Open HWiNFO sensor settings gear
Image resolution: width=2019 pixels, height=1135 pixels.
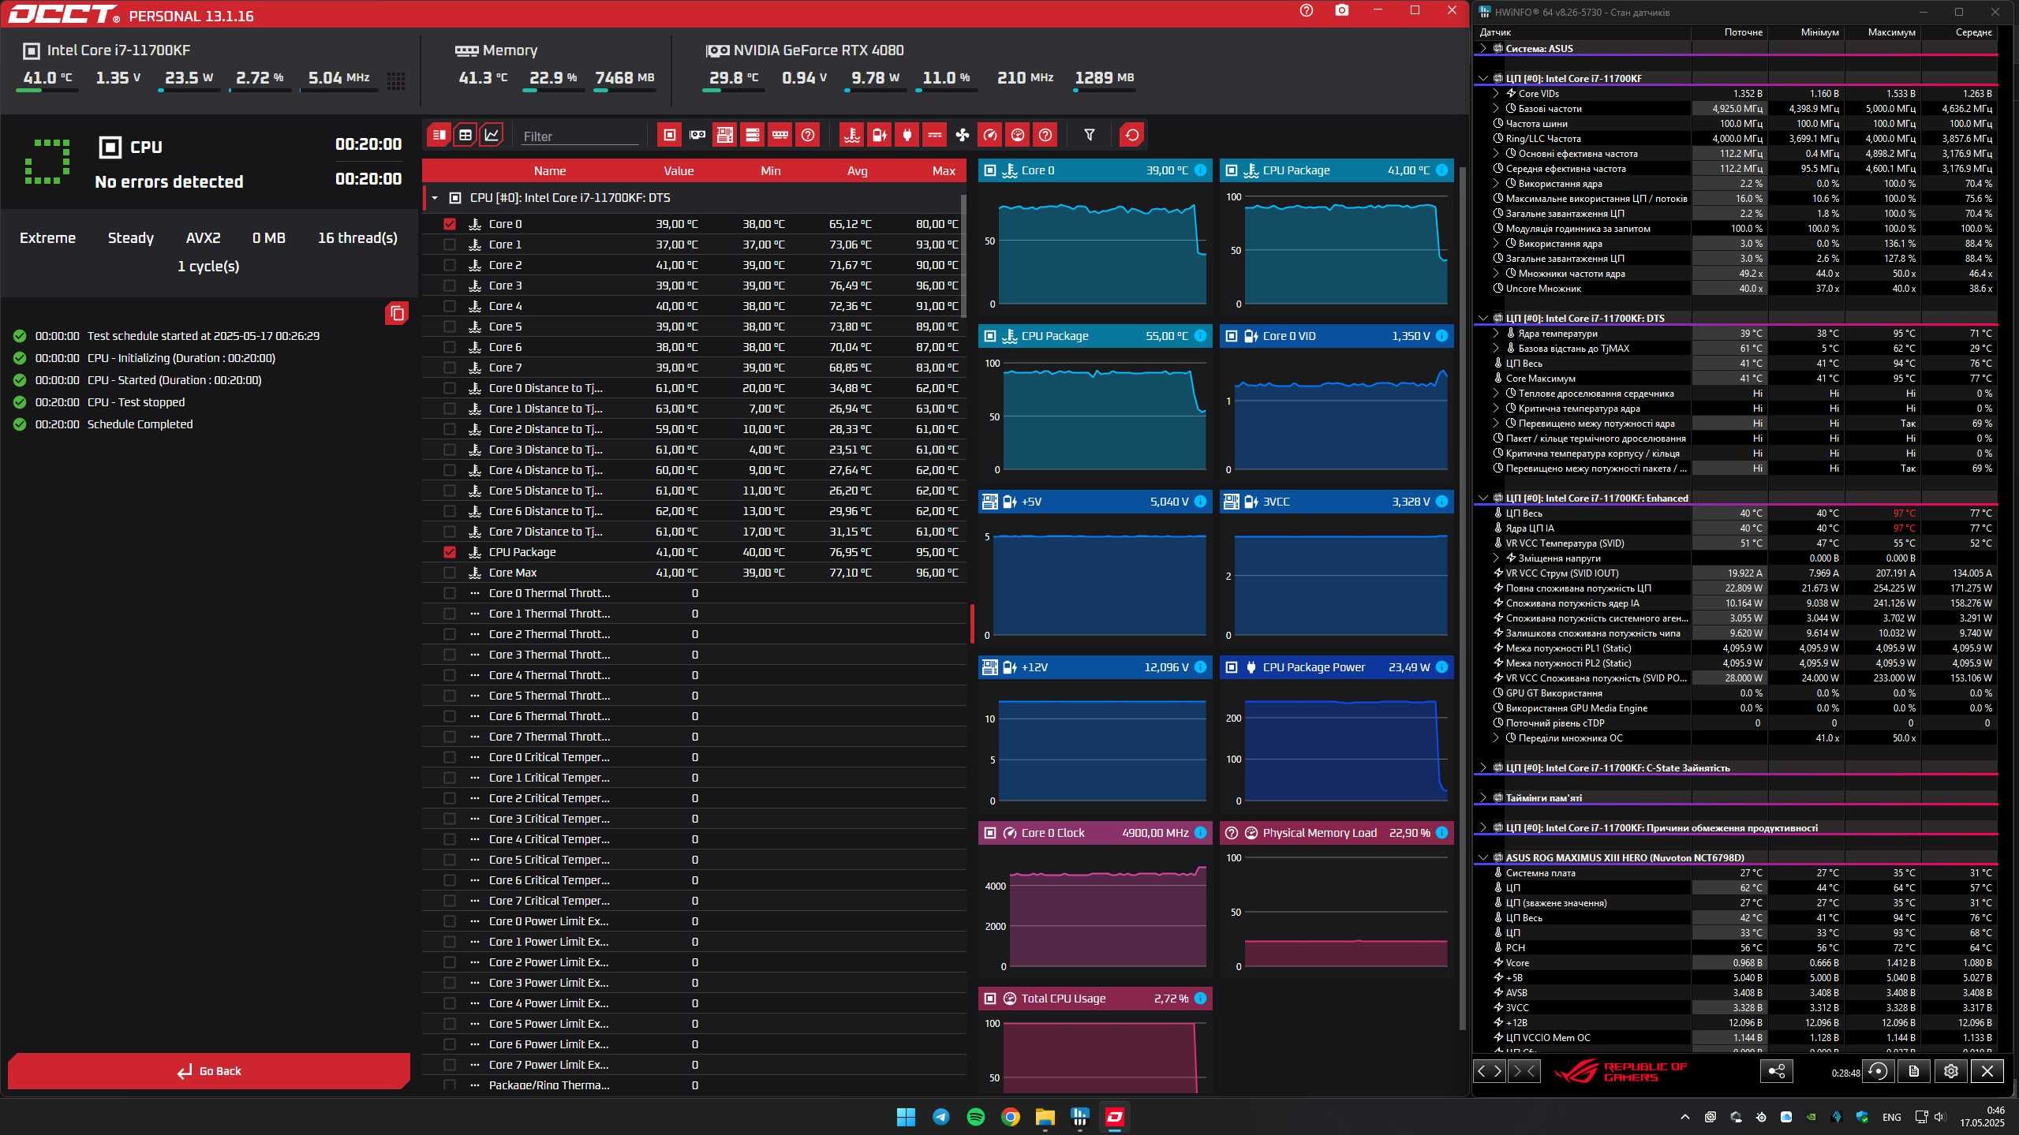pos(1951,1071)
